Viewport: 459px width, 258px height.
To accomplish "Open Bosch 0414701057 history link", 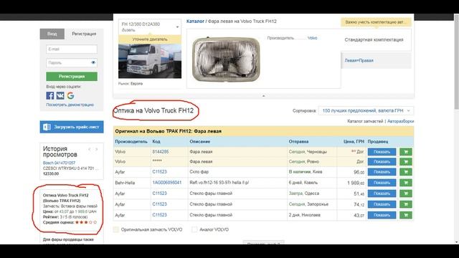I will 59,163.
